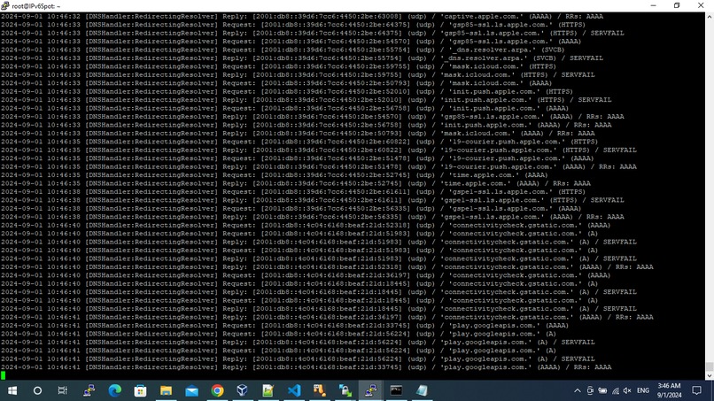The width and height of the screenshot is (714, 401).
Task: Click the terminal scrollbar up arrow
Action: pos(710,17)
